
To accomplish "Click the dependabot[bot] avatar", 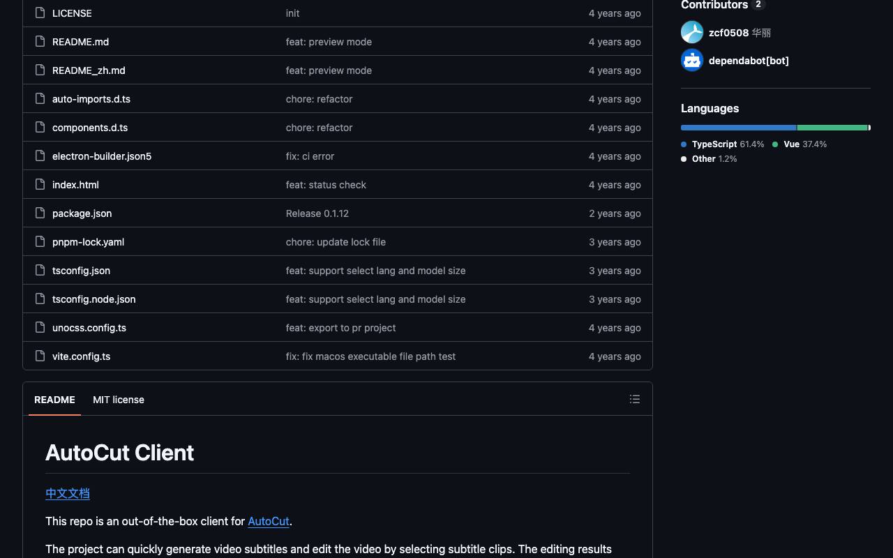I will [692, 60].
